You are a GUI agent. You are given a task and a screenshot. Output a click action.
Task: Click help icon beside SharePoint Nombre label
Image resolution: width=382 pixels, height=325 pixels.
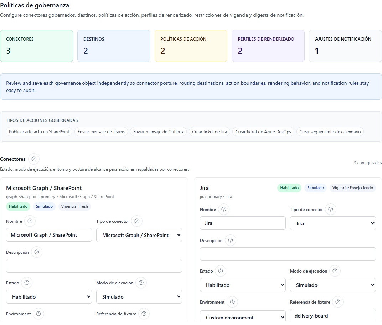(30, 221)
